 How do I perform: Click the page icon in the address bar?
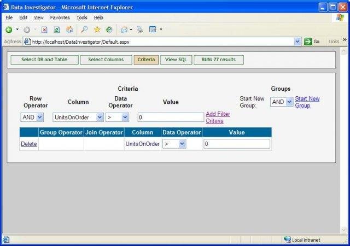pyautogui.click(x=27, y=42)
